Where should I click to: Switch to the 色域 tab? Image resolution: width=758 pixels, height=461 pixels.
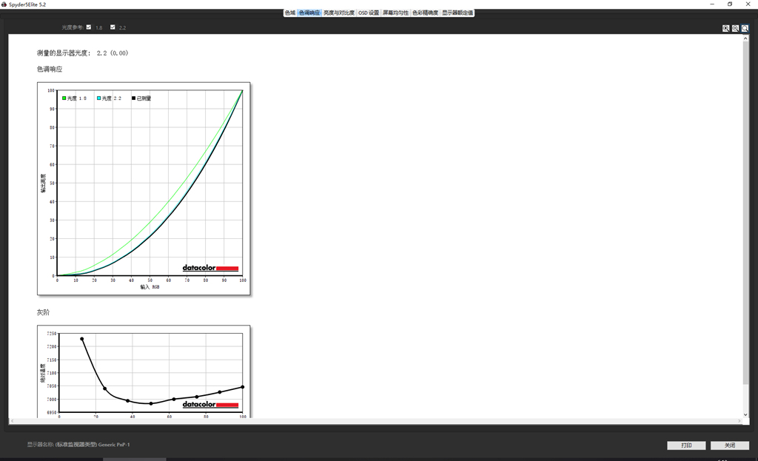coord(290,13)
